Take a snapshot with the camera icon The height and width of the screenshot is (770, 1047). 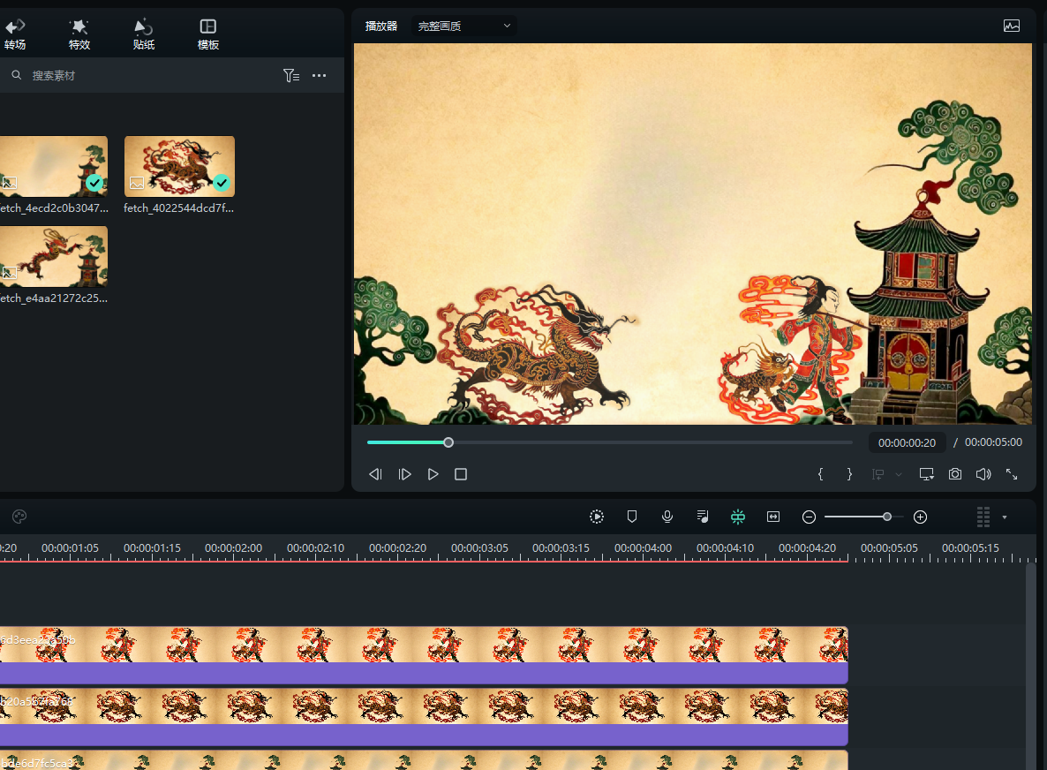pyautogui.click(x=955, y=474)
